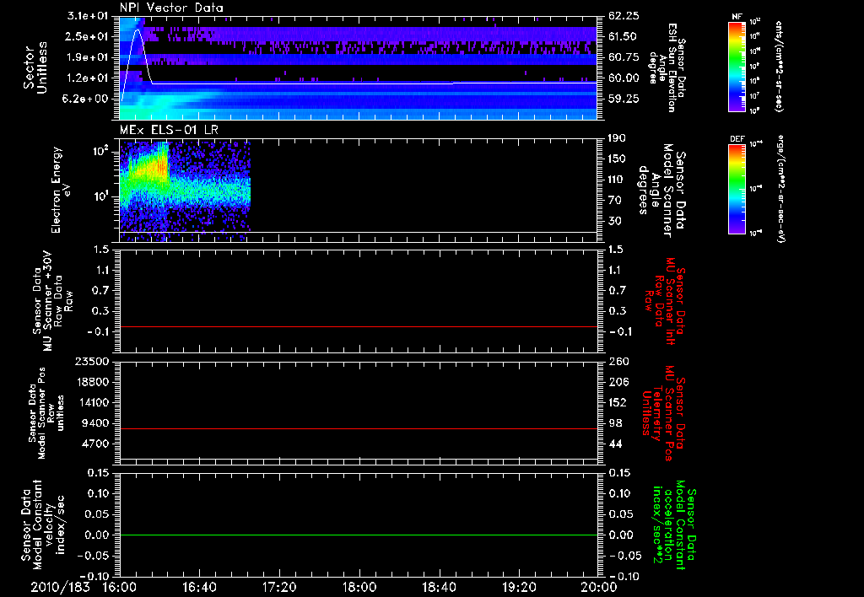This screenshot has height=597, width=864.
Task: Click the 190 scanner angle tick label
Action: click(x=617, y=138)
